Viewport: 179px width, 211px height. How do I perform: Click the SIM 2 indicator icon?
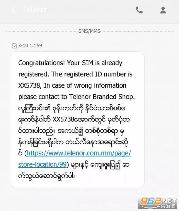click(14, 46)
